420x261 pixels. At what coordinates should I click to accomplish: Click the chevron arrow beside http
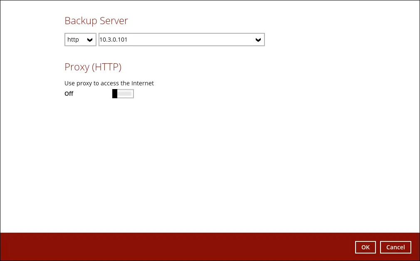click(89, 40)
